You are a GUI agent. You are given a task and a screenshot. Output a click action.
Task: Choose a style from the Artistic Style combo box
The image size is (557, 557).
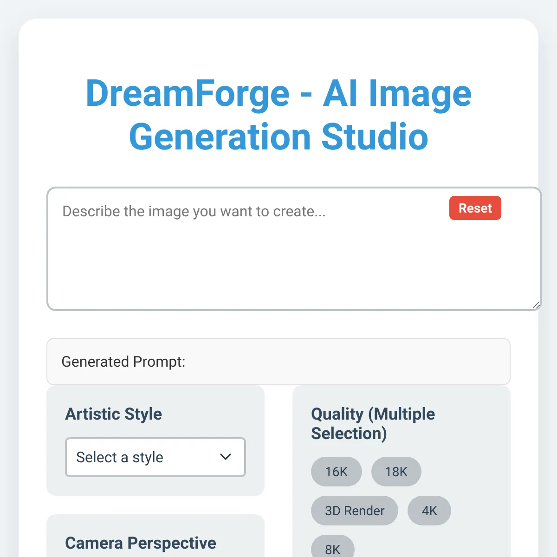tap(155, 457)
